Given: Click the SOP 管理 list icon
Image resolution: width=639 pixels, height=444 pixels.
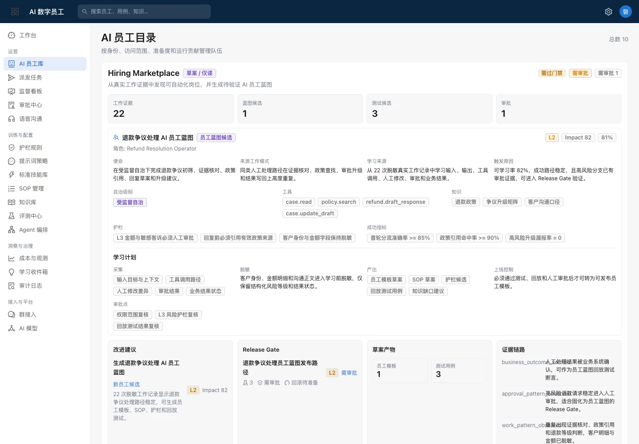Looking at the screenshot, I should coord(12,188).
